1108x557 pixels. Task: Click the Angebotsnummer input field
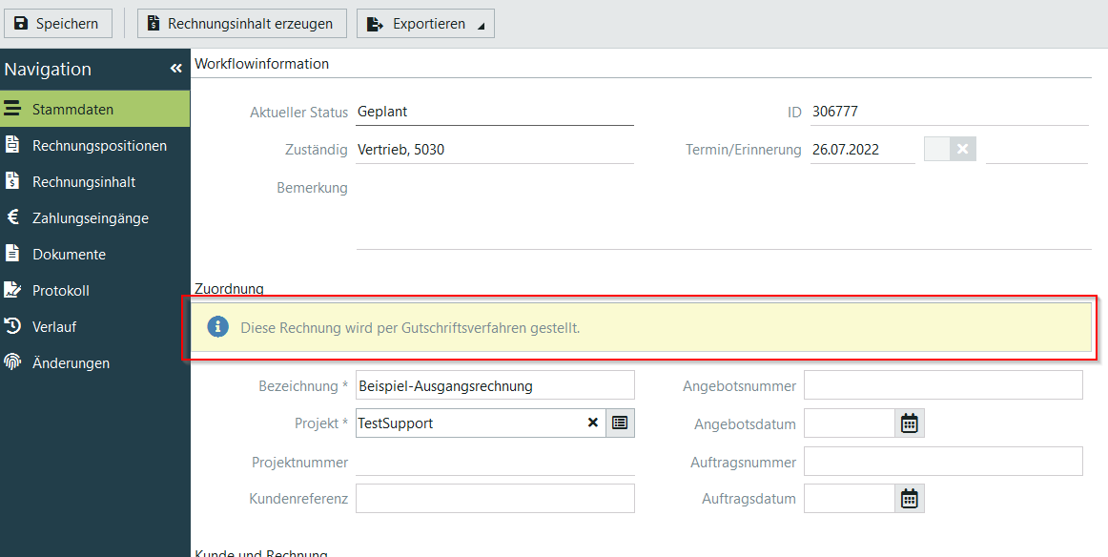[x=942, y=386]
